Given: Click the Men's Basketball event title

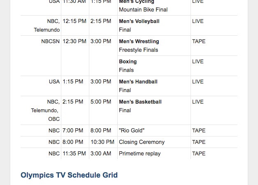Looking at the screenshot, I should [x=140, y=102].
